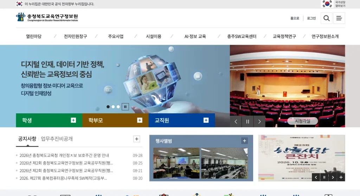
Task: Open notice 개인정보 보호주간 운영 안내
Action: 64,155
